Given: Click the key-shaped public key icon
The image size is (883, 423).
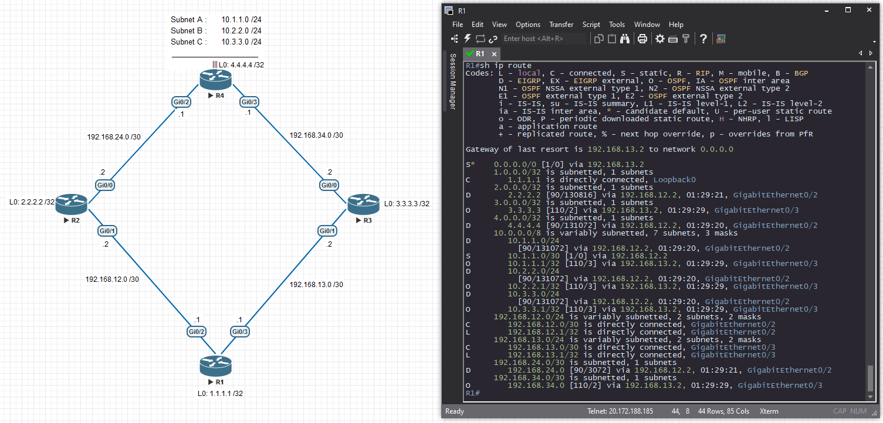Looking at the screenshot, I should [685, 39].
